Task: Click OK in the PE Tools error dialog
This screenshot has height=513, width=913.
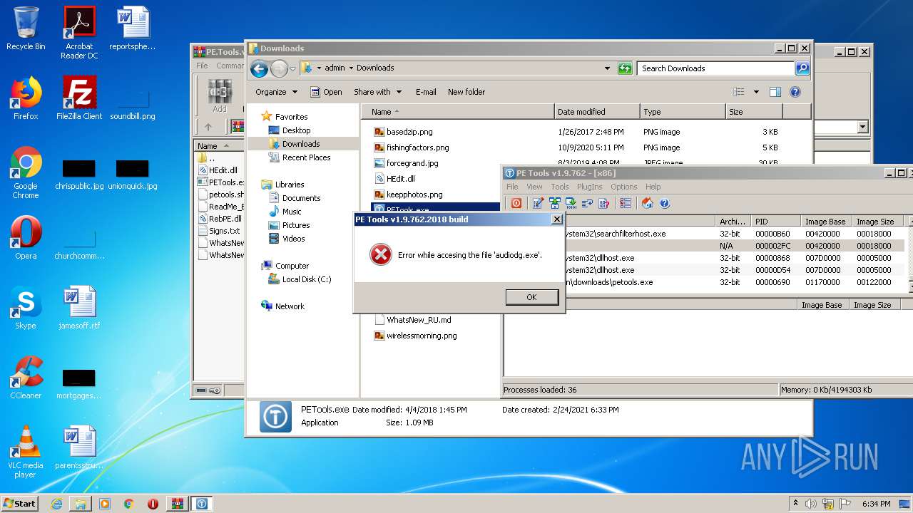Action: tap(531, 297)
